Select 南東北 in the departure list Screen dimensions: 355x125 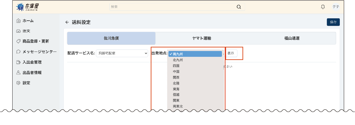(195, 106)
